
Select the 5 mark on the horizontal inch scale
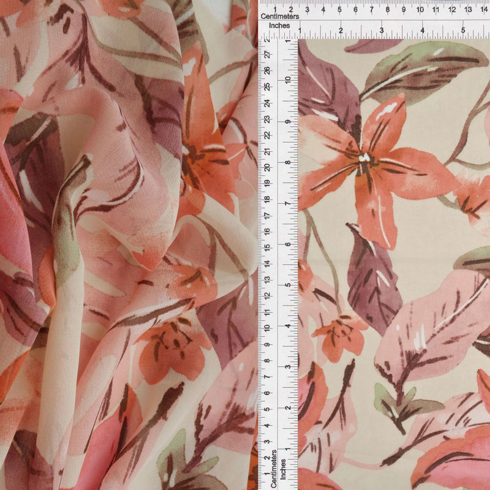pyautogui.click(x=463, y=30)
